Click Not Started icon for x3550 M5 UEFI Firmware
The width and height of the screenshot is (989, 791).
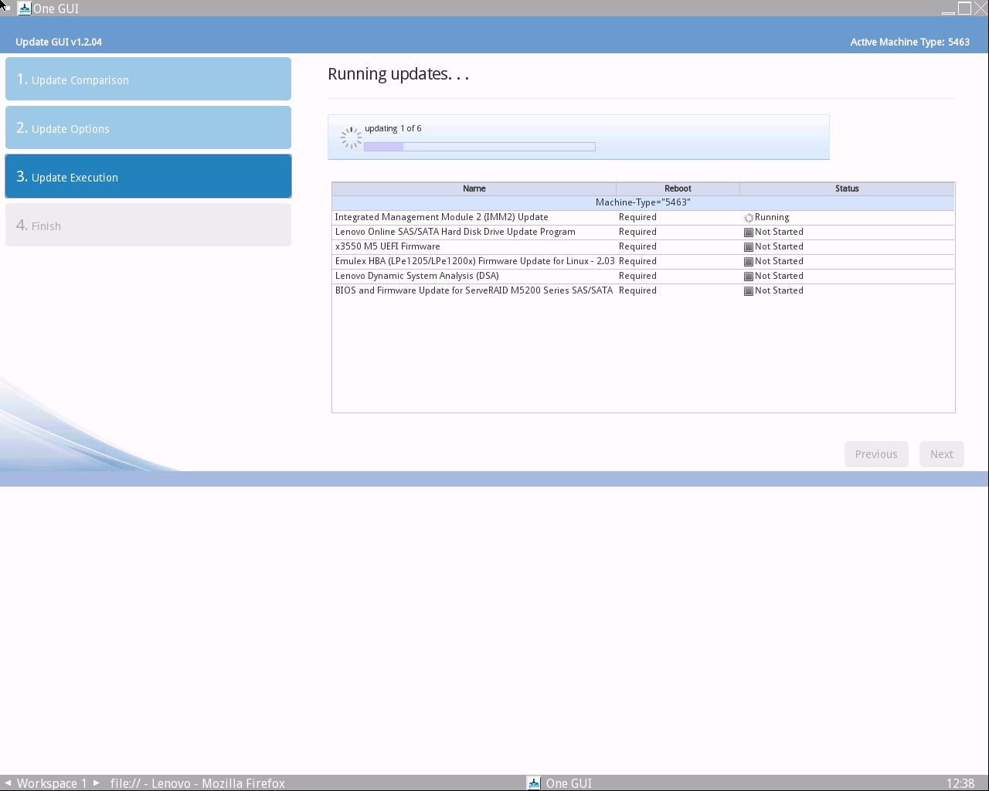click(x=748, y=247)
